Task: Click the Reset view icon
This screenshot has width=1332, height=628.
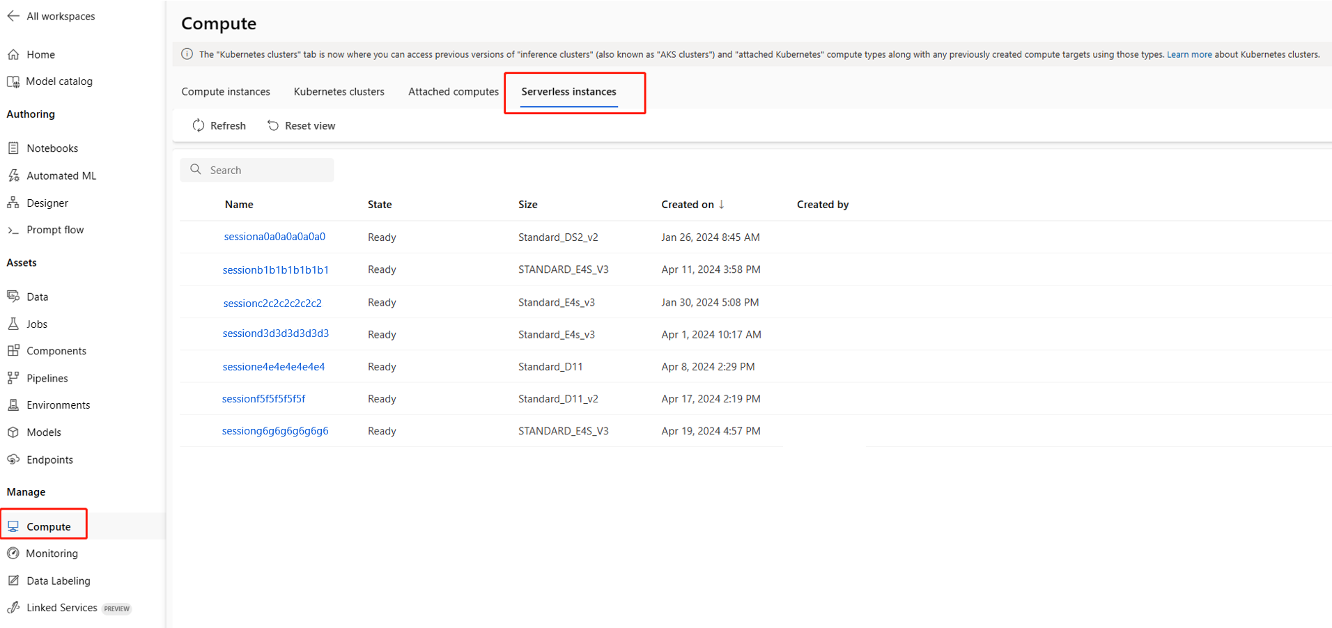Action: (x=273, y=125)
